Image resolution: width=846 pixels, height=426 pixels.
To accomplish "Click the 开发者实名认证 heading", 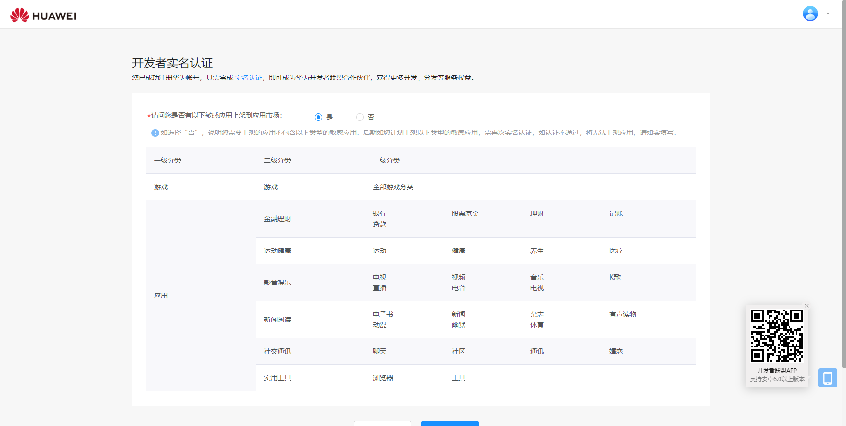I will click(x=172, y=63).
